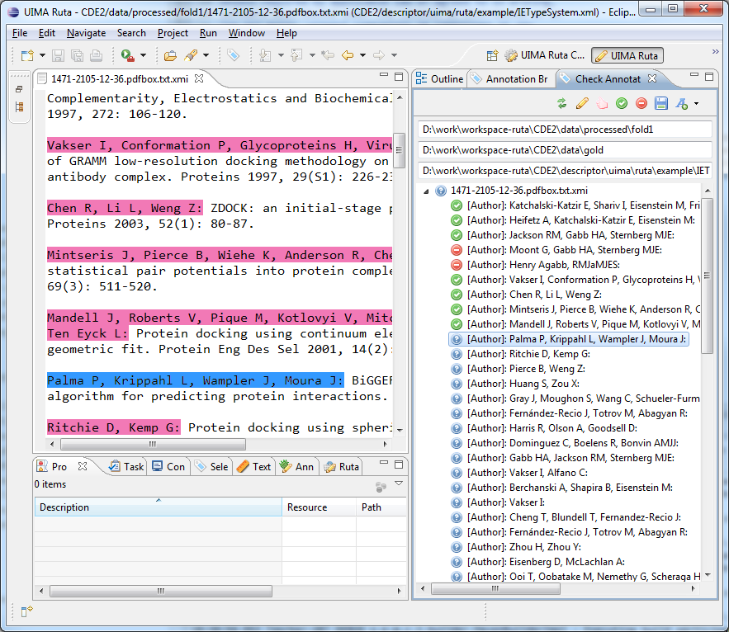Open the Problems view menu triangle

coord(399,484)
